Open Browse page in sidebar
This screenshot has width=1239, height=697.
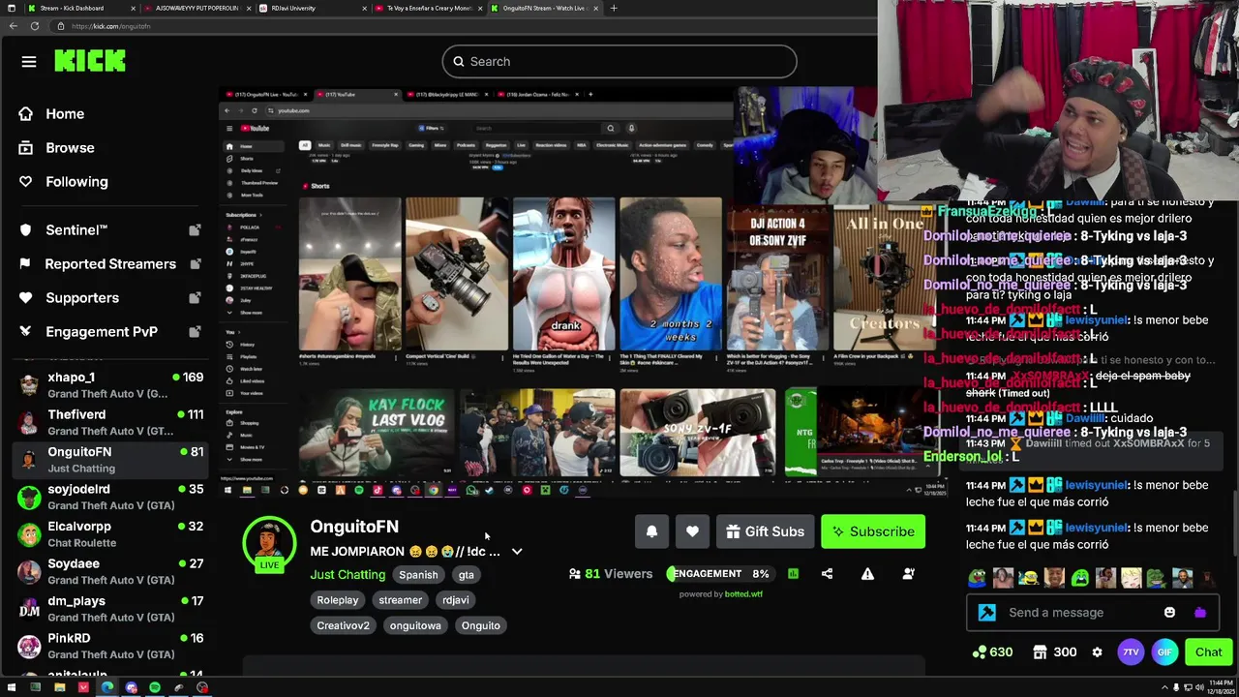click(x=70, y=148)
